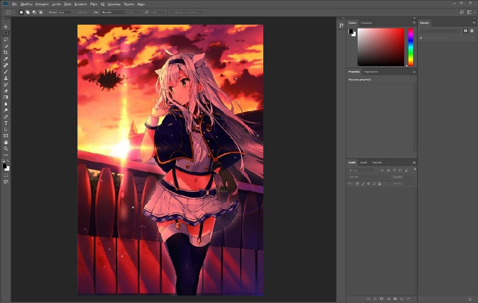Select the Hand tool
The width and height of the screenshot is (478, 303).
click(x=6, y=142)
